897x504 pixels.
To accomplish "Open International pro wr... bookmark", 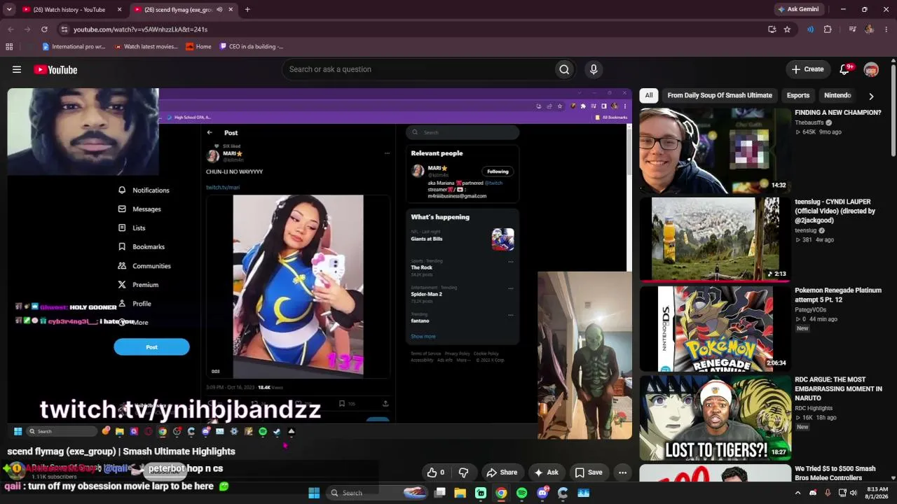I will pyautogui.click(x=74, y=47).
